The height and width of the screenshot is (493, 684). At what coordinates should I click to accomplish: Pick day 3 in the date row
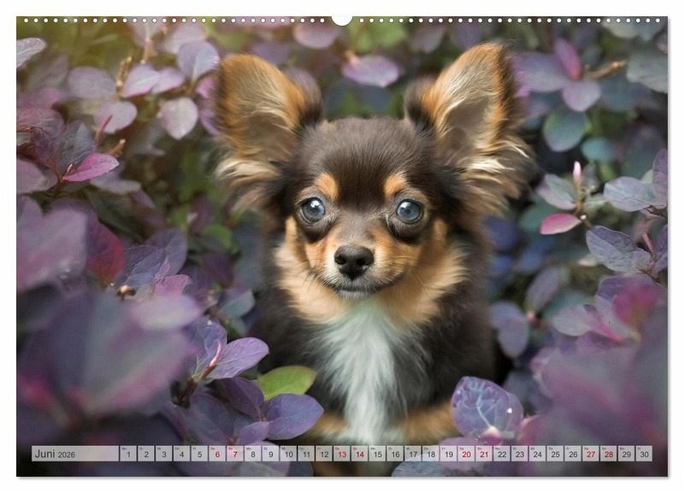pos(163,454)
